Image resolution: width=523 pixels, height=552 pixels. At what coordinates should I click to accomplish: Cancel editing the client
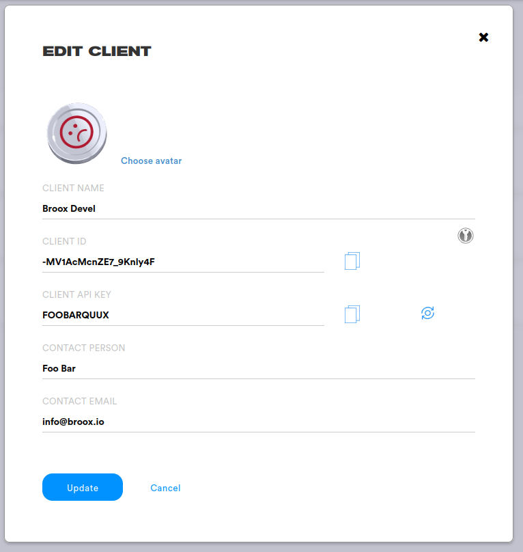(165, 488)
